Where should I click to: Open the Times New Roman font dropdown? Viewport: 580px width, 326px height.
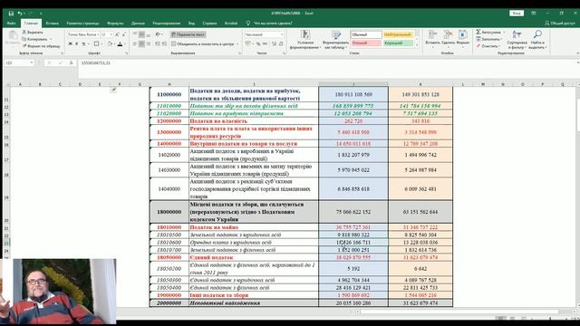(98, 34)
